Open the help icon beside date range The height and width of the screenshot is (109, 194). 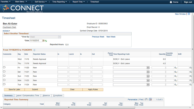[x=34, y=50]
